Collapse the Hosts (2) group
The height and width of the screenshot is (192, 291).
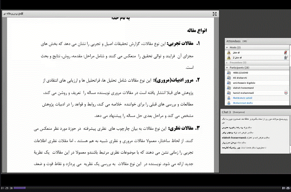click(227, 47)
